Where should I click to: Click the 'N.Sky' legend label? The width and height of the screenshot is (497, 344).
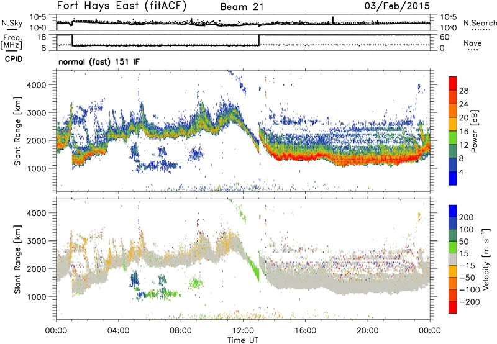(x=12, y=23)
